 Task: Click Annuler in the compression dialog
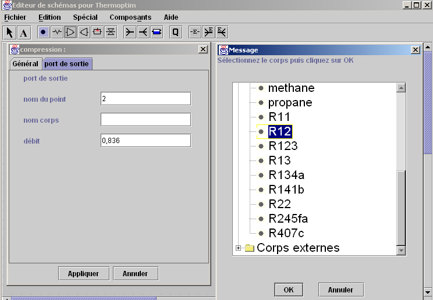pyautogui.click(x=136, y=273)
